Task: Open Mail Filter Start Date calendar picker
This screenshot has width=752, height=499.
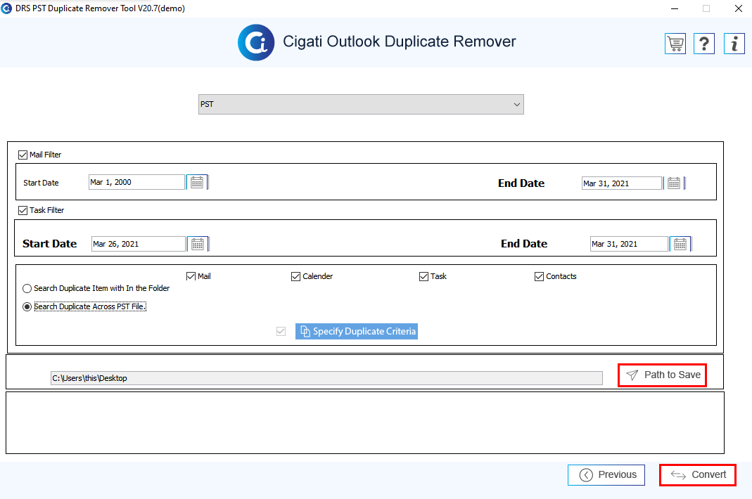Action: (x=197, y=182)
